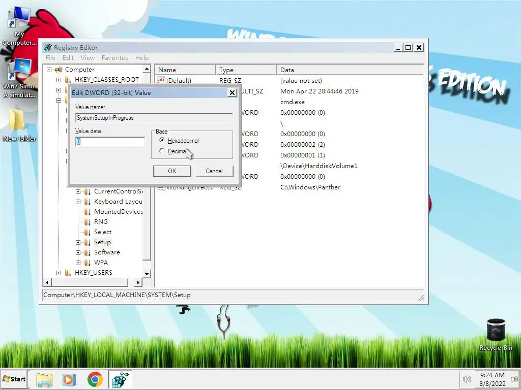The image size is (521, 390).
Task: Click the \Device\HarddiskVolume1 data value
Action: pos(319,166)
